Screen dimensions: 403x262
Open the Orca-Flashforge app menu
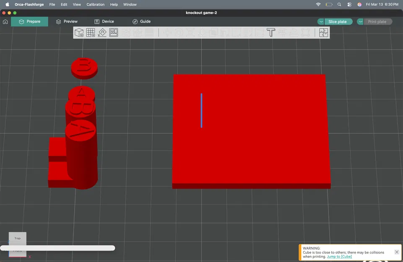pos(29,4)
